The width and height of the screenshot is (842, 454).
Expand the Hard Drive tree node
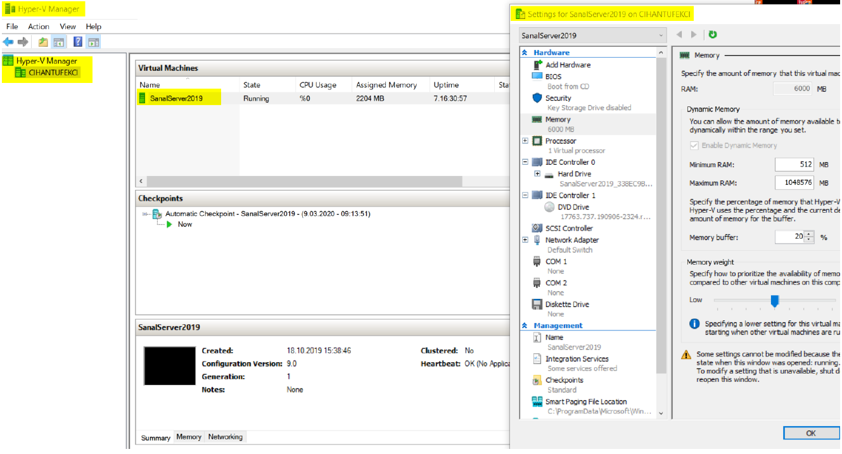click(537, 173)
